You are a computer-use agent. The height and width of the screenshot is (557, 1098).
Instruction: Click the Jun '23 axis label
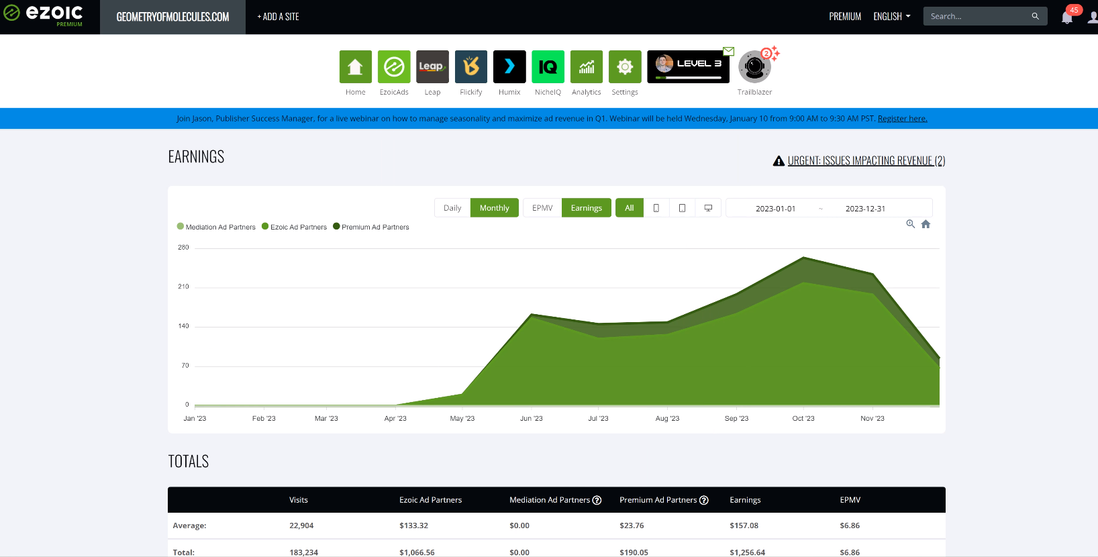click(x=531, y=418)
